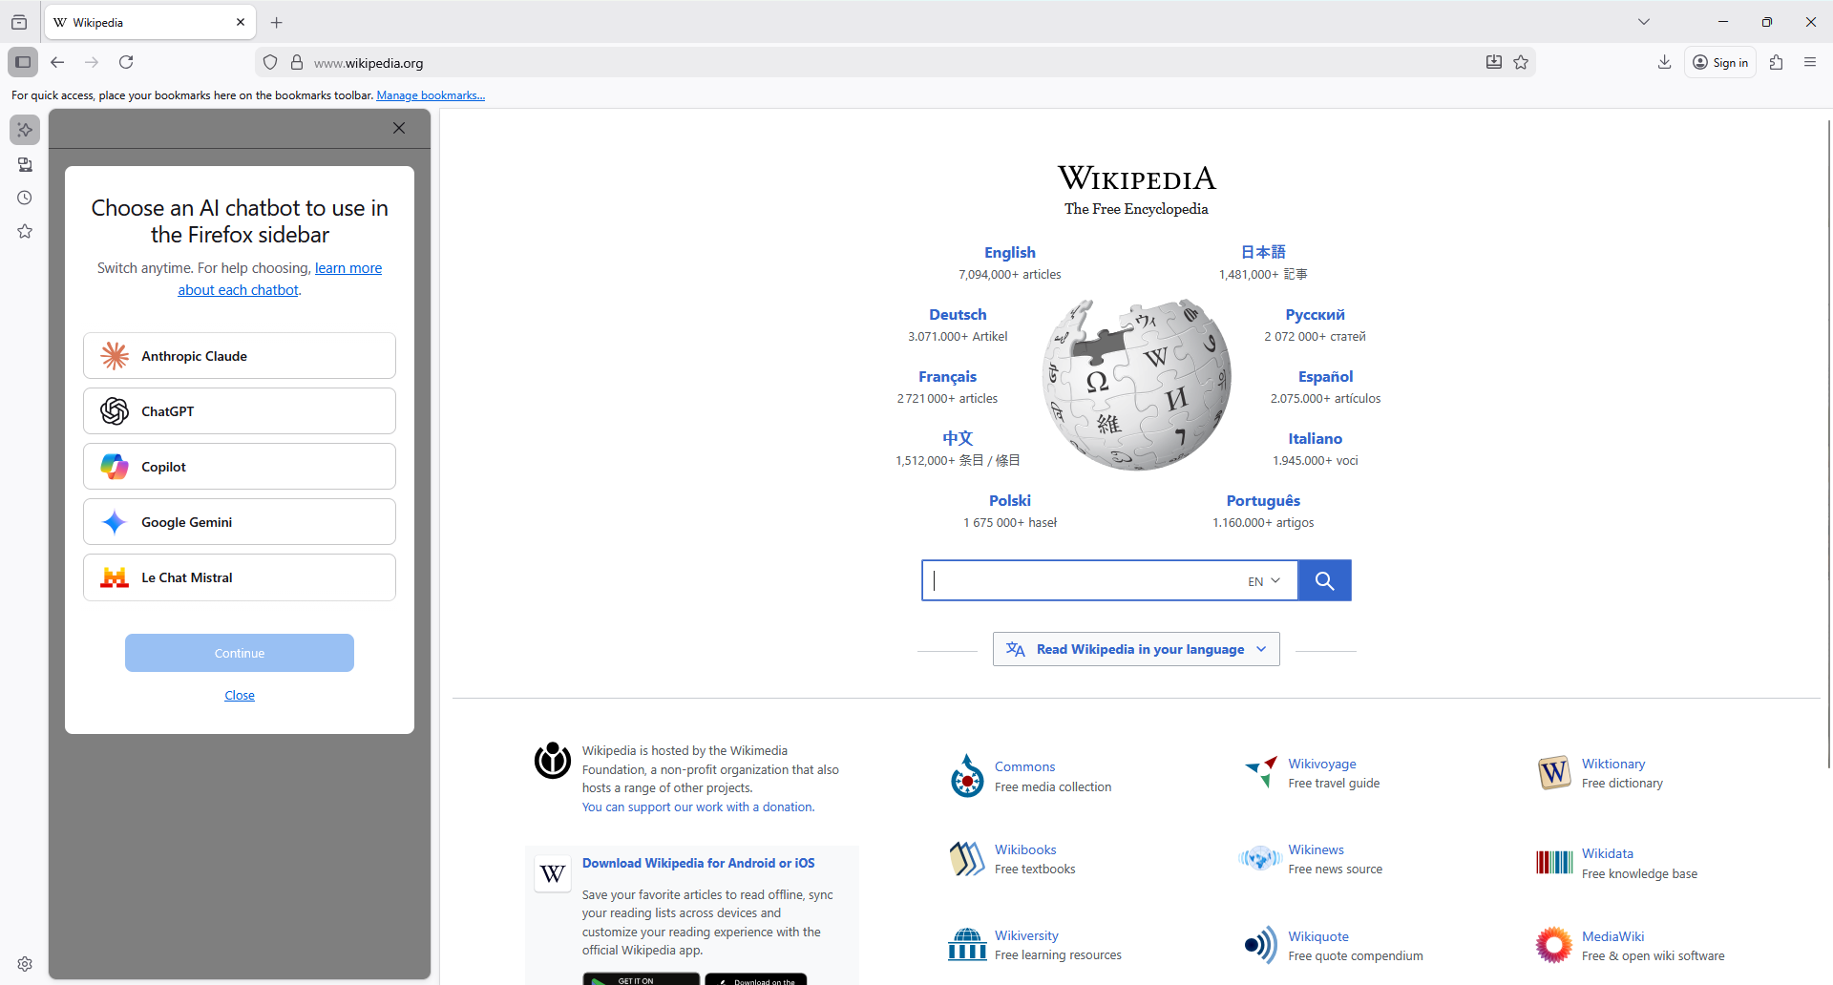Toggle the sidebar visibility button

(23, 63)
